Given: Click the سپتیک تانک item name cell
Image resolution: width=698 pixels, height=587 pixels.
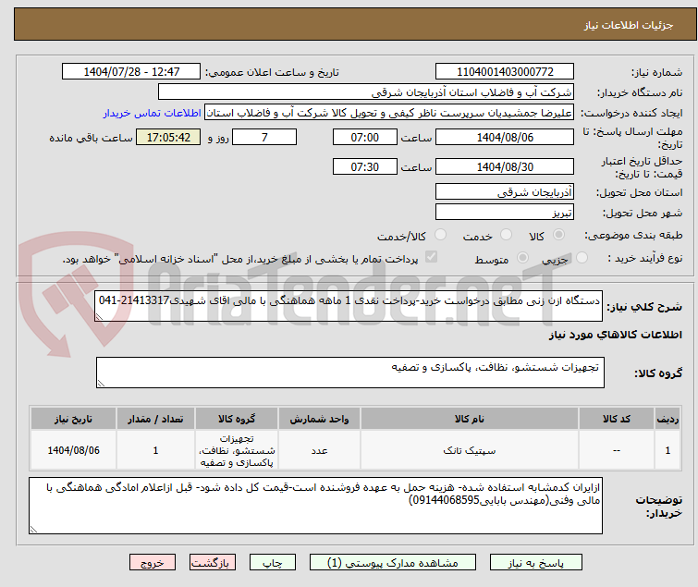Looking at the screenshot, I should pos(470,450).
